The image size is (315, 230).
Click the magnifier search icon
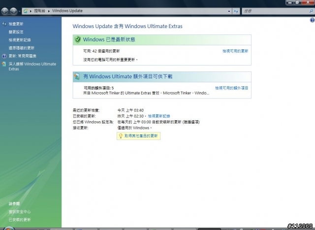coord(311,11)
